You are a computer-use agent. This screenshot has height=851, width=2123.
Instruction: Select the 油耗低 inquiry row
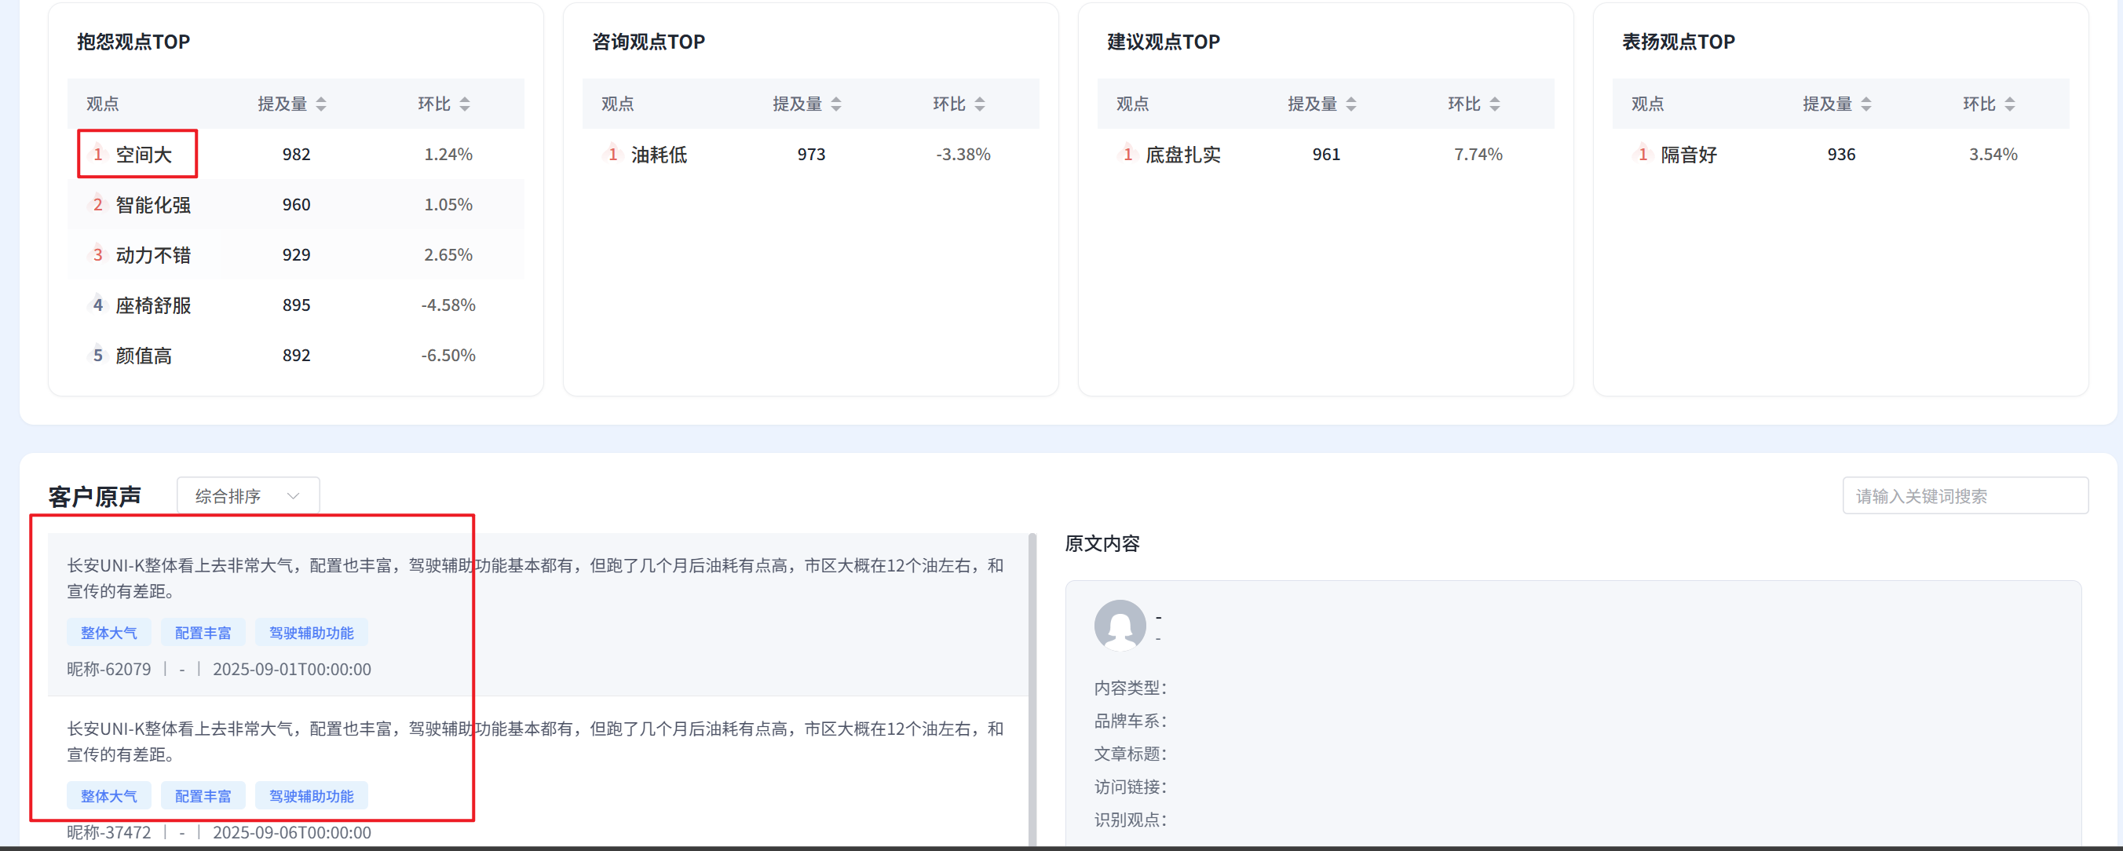810,154
